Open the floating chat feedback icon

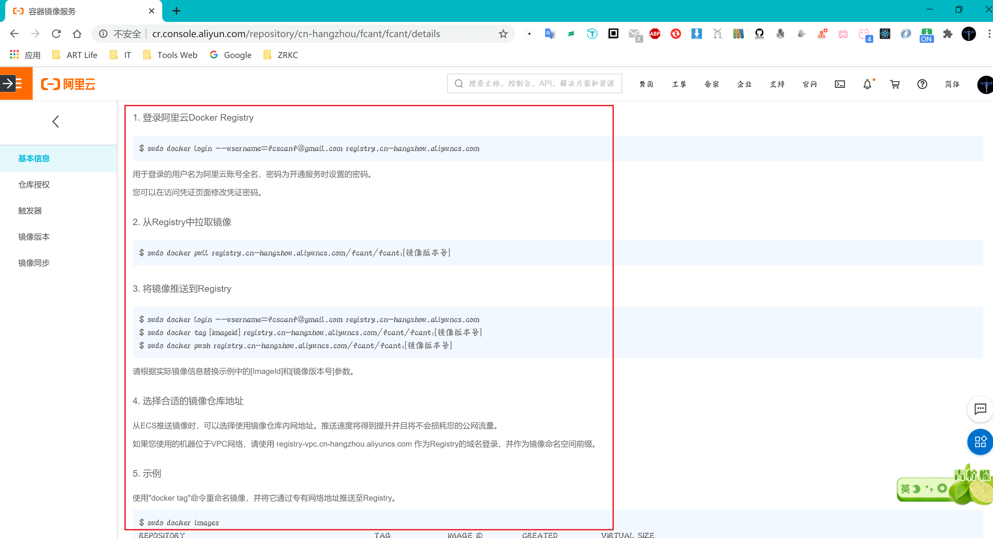(980, 409)
